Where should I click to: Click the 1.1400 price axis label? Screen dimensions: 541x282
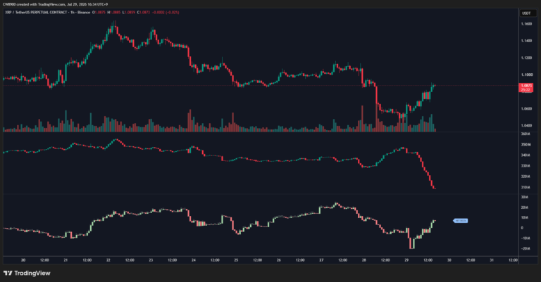(x=526, y=41)
